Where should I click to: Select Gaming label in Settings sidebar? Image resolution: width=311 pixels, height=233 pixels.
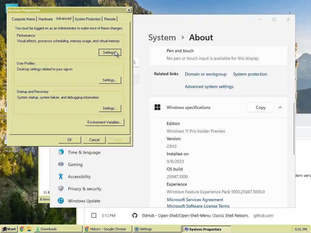[75, 164]
